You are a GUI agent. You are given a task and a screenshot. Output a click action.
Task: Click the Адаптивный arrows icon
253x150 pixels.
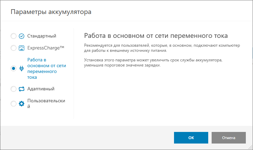[22, 89]
